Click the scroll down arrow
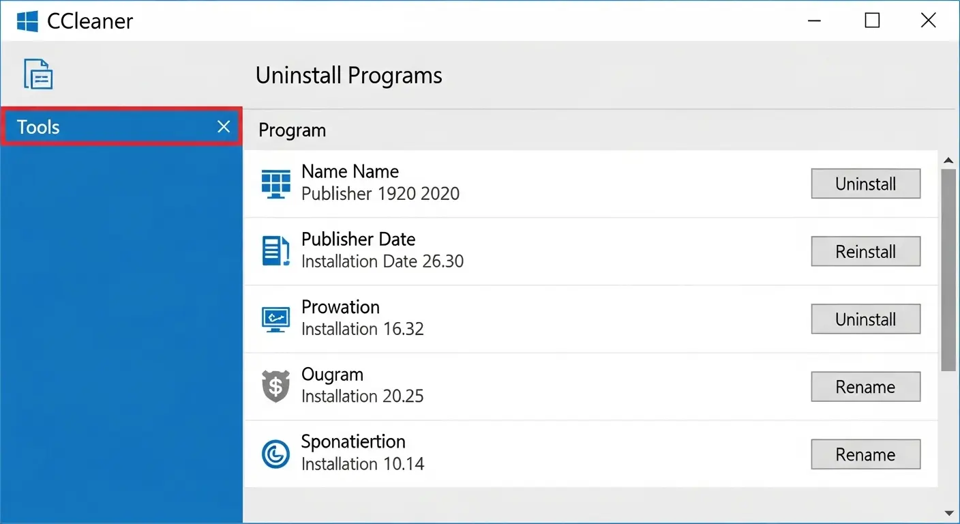 tap(948, 512)
